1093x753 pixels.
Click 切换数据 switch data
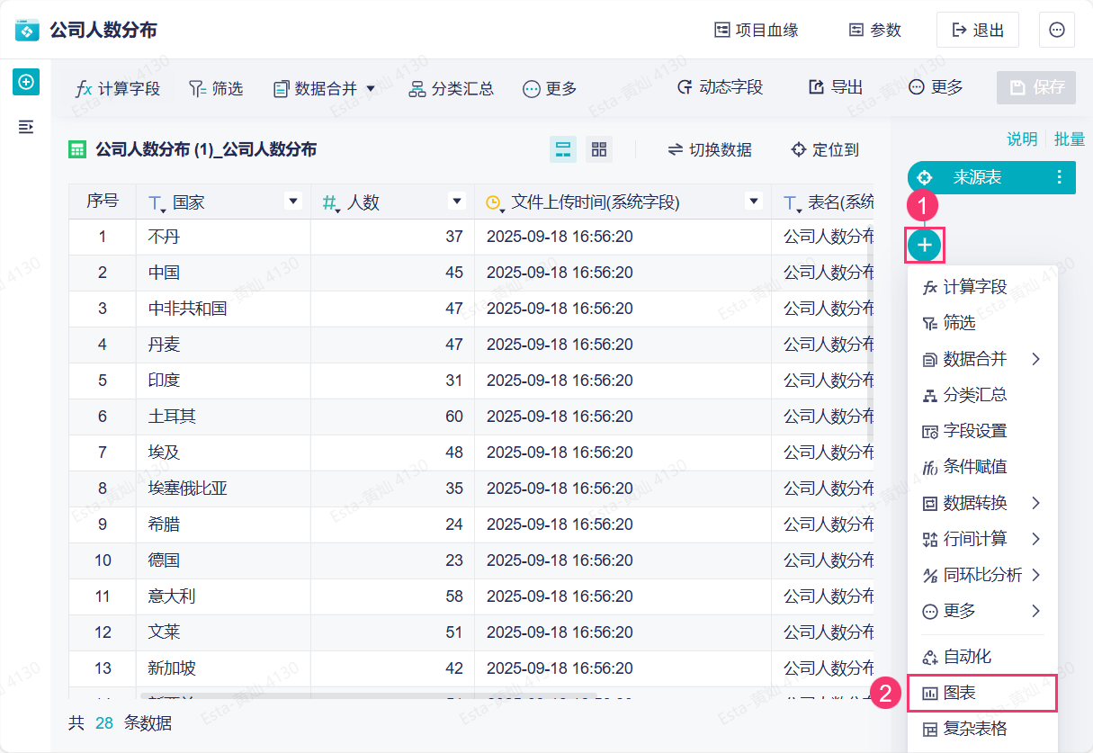pyautogui.click(x=710, y=149)
